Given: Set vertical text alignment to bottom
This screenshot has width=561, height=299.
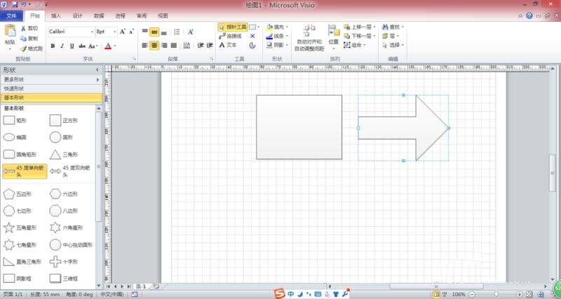Looking at the screenshot, I should coord(164,32).
